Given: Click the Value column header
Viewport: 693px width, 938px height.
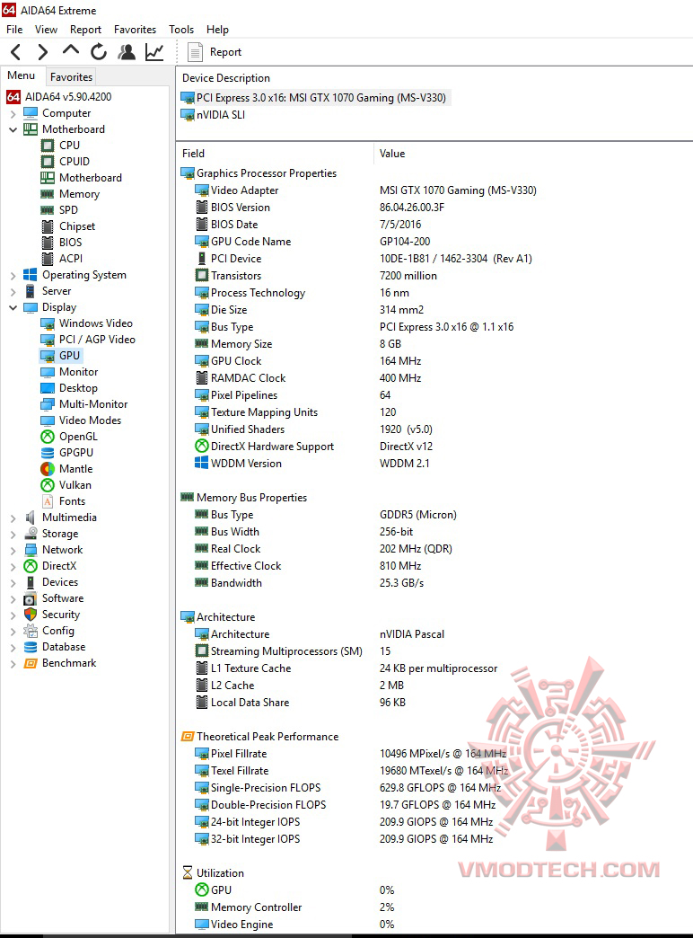Looking at the screenshot, I should coord(391,154).
